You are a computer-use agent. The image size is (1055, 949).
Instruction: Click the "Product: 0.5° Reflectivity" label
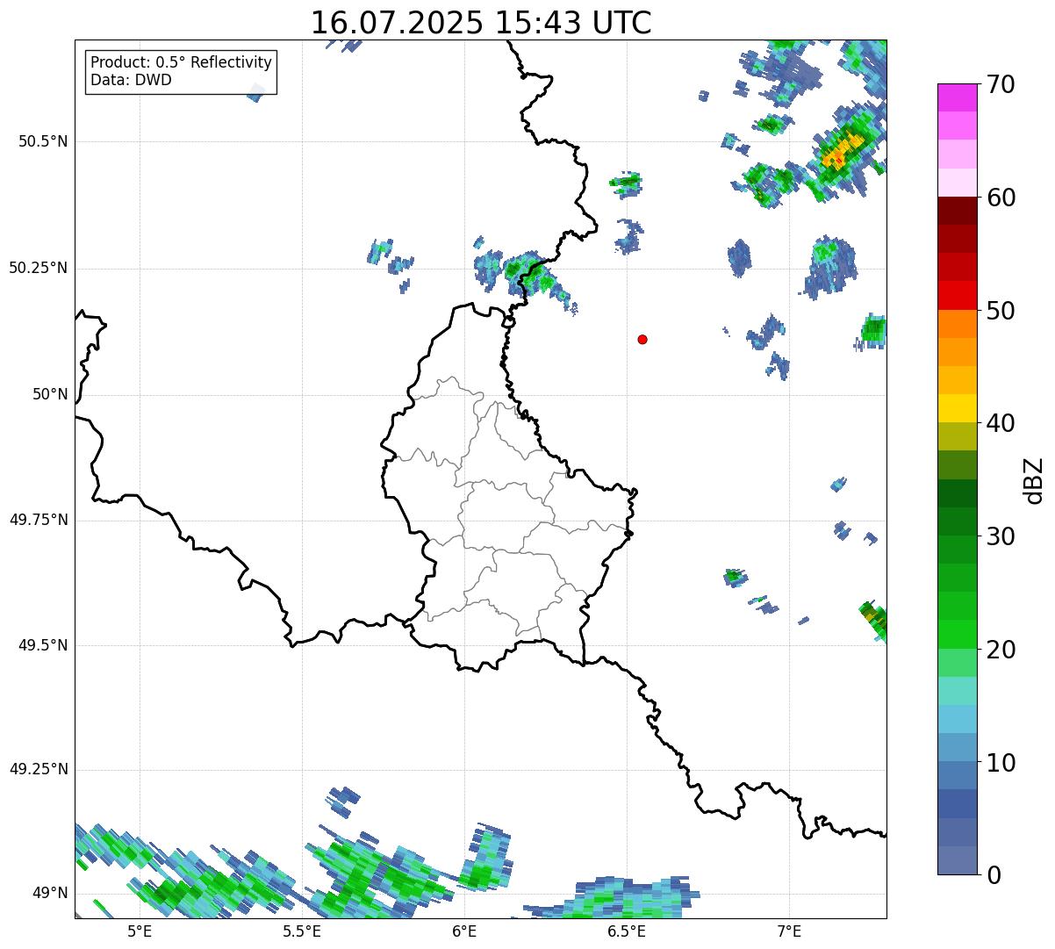pyautogui.click(x=182, y=63)
